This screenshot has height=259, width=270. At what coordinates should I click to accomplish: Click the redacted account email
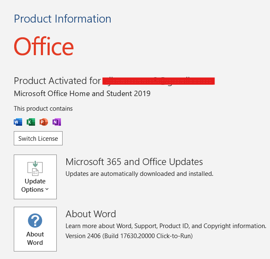click(x=159, y=81)
